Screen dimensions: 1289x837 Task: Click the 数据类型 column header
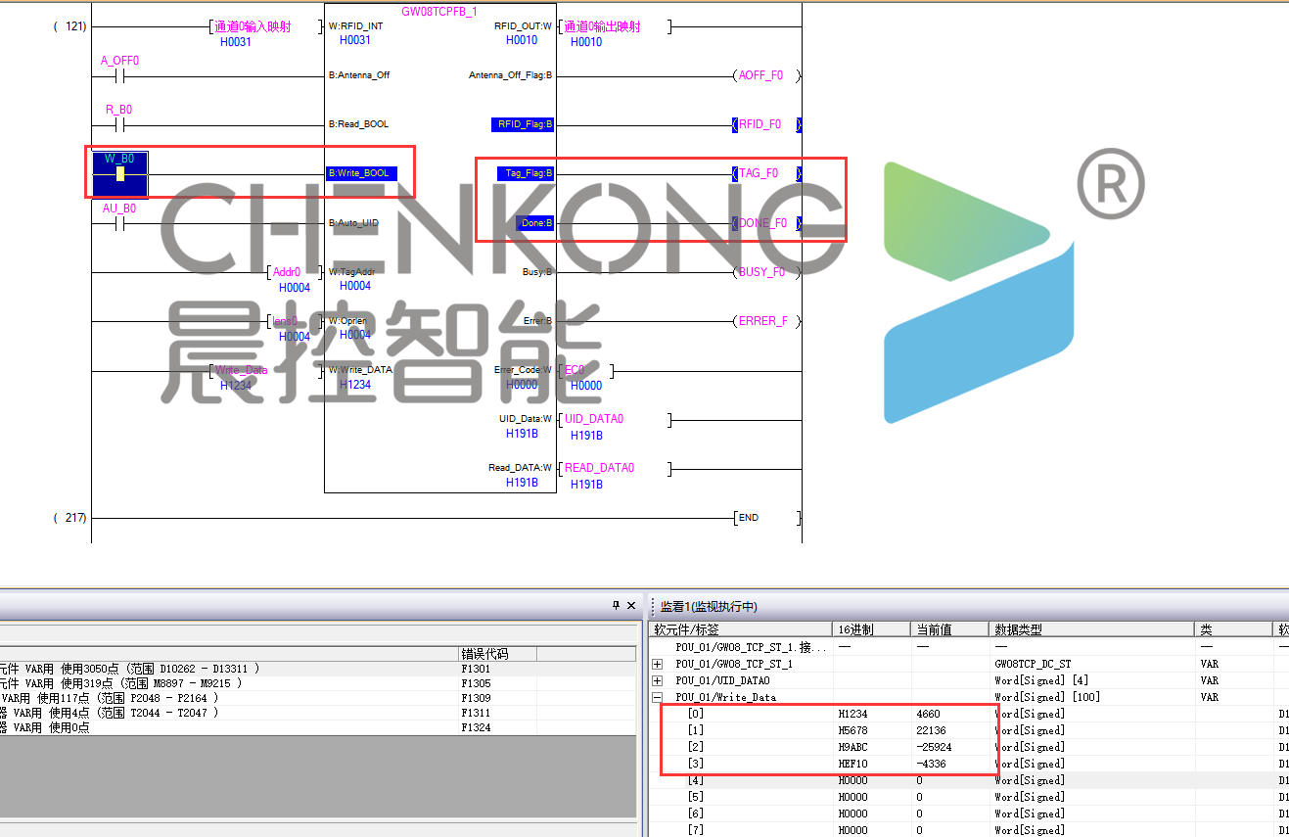[1091, 629]
